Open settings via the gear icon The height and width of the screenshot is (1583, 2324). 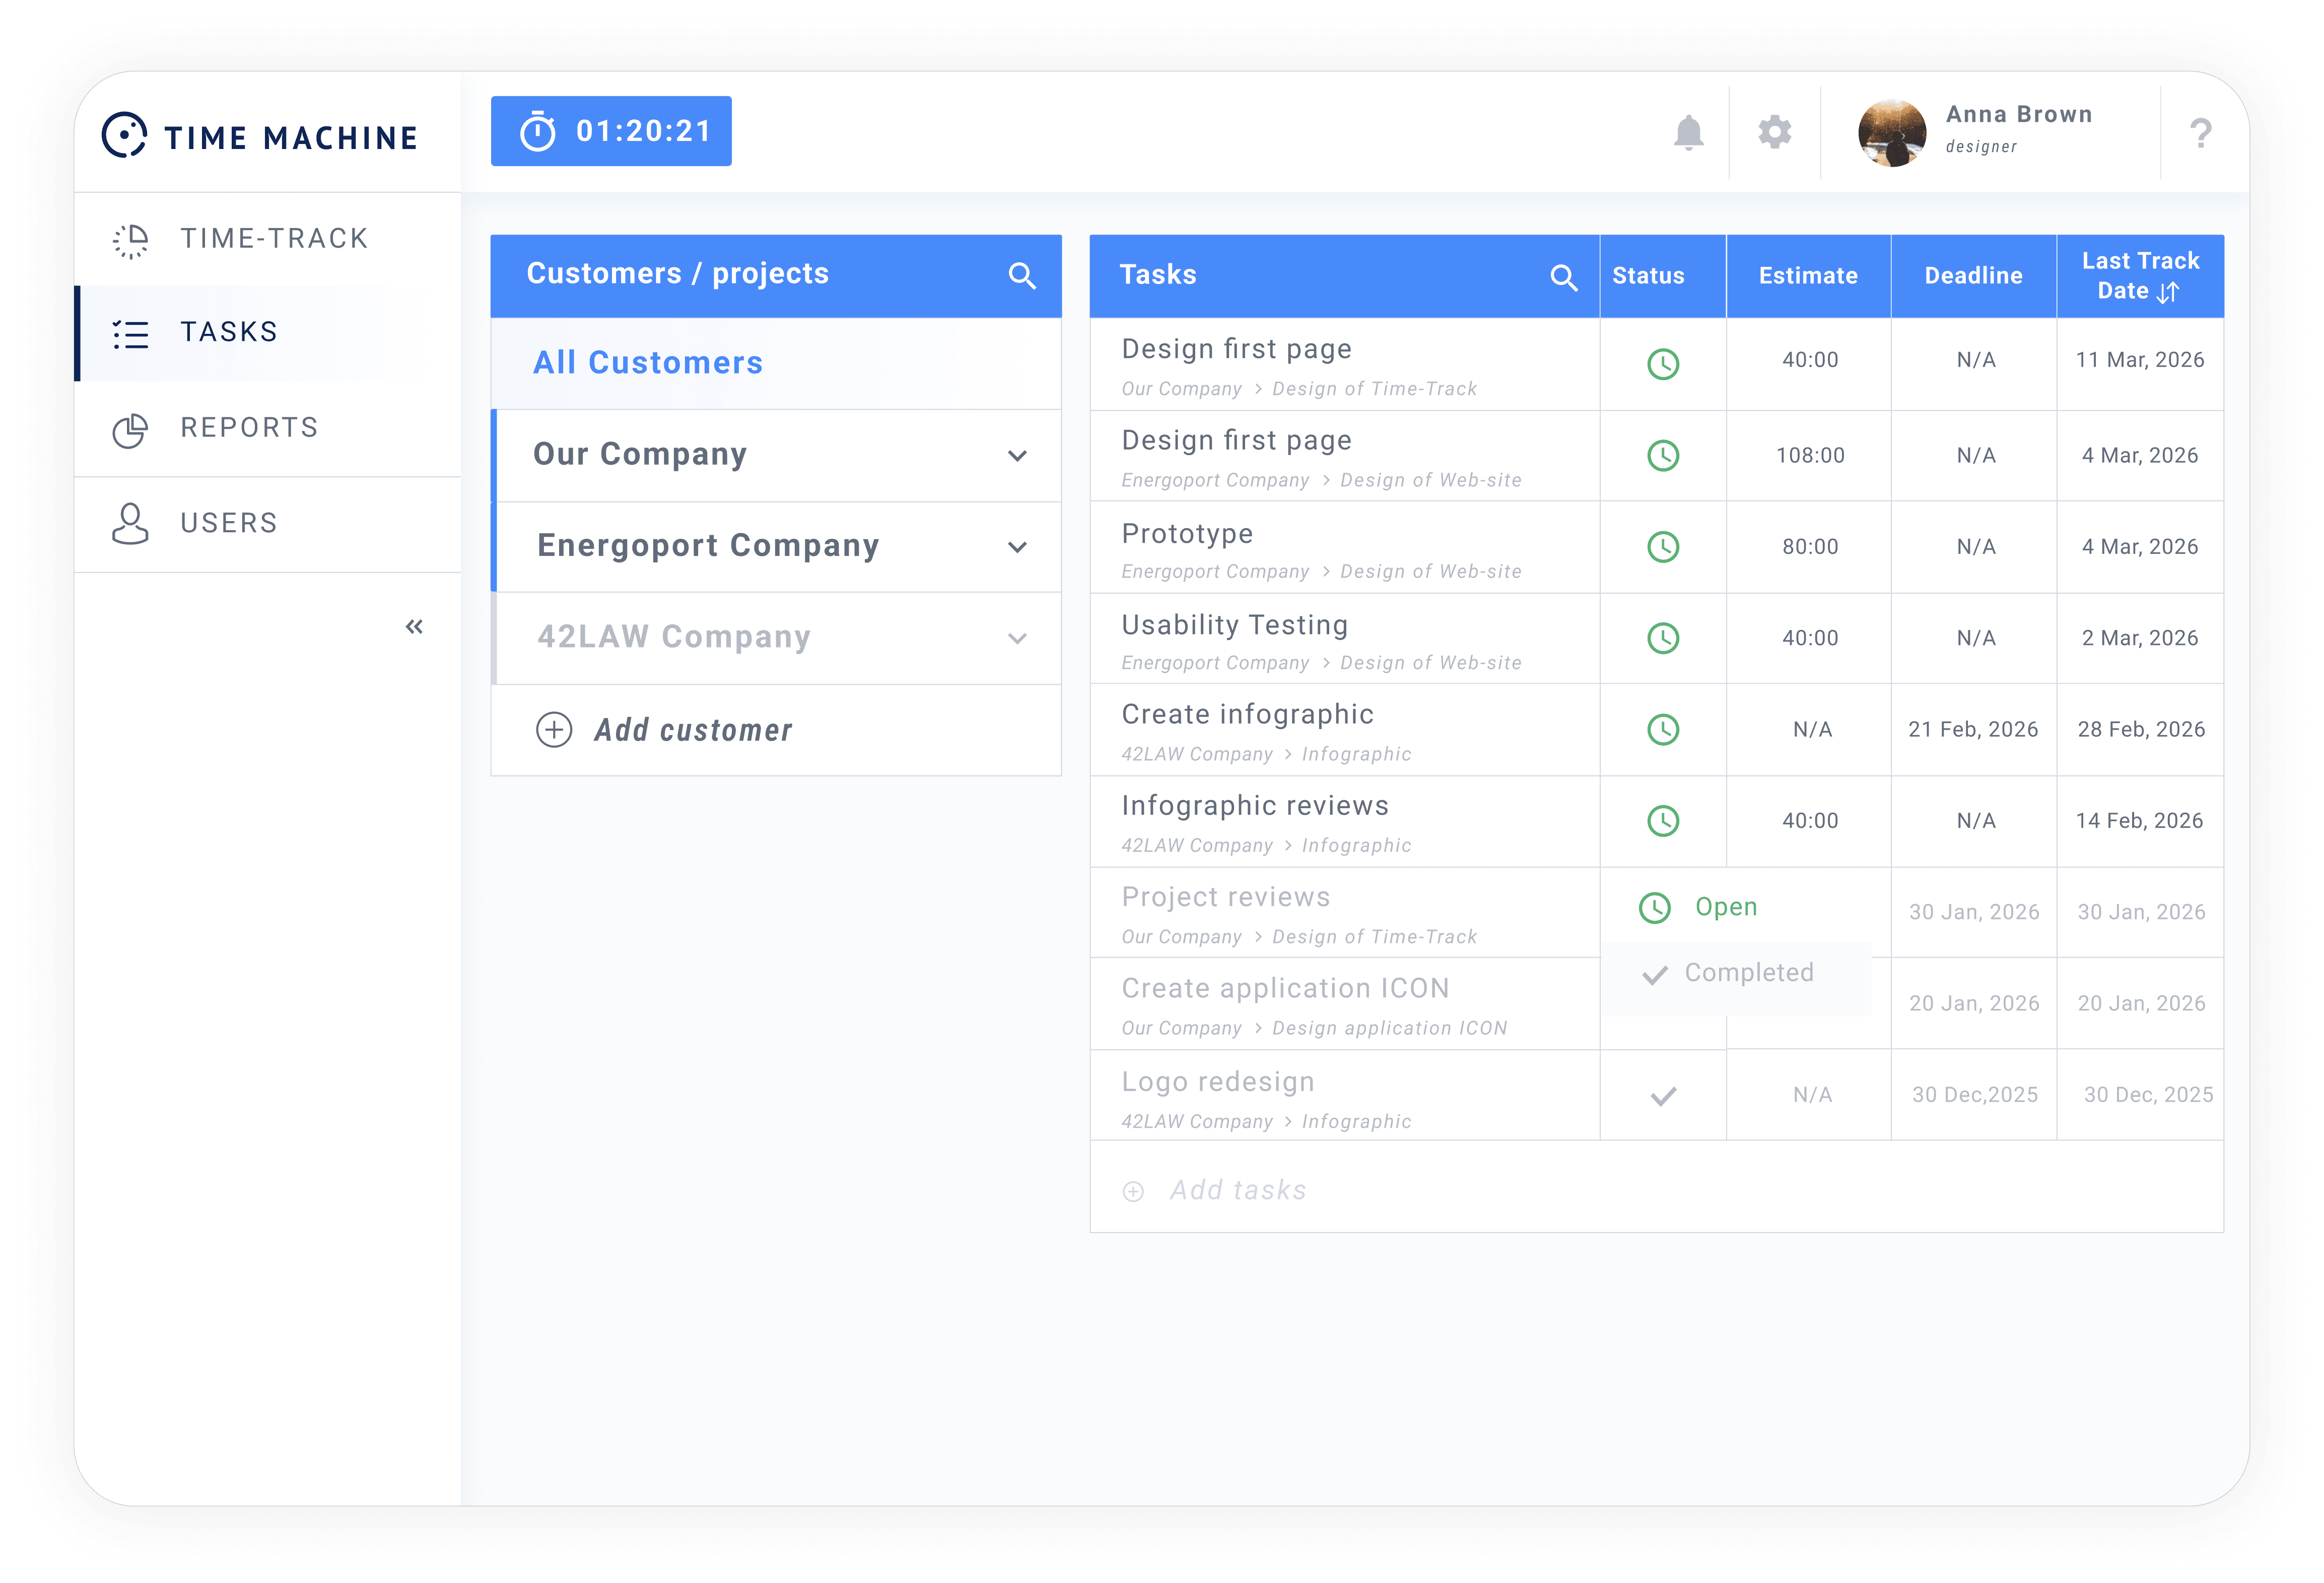[1774, 132]
